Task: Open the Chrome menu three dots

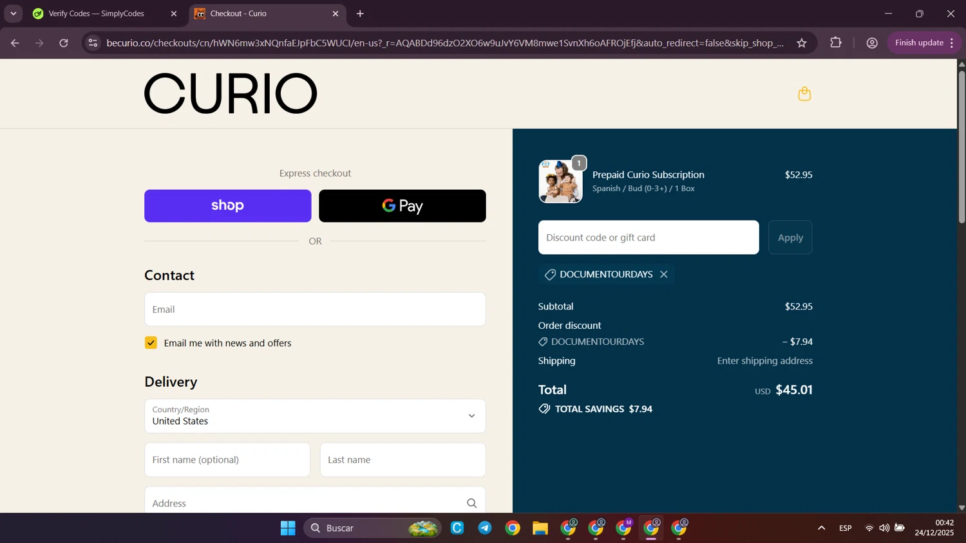Action: click(952, 43)
